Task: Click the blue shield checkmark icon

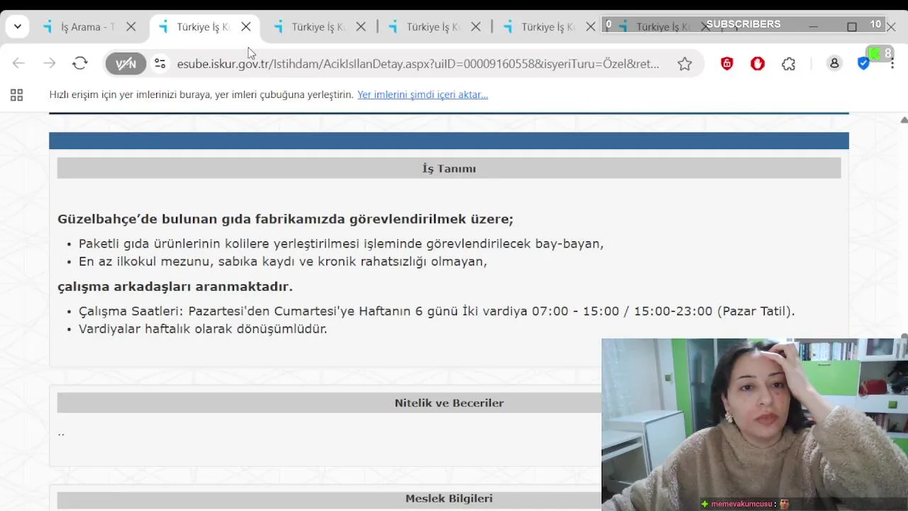Action: 863,64
